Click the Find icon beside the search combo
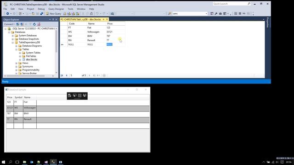Image resolution: width=294 pixels, height=165 pixels. click(170, 13)
